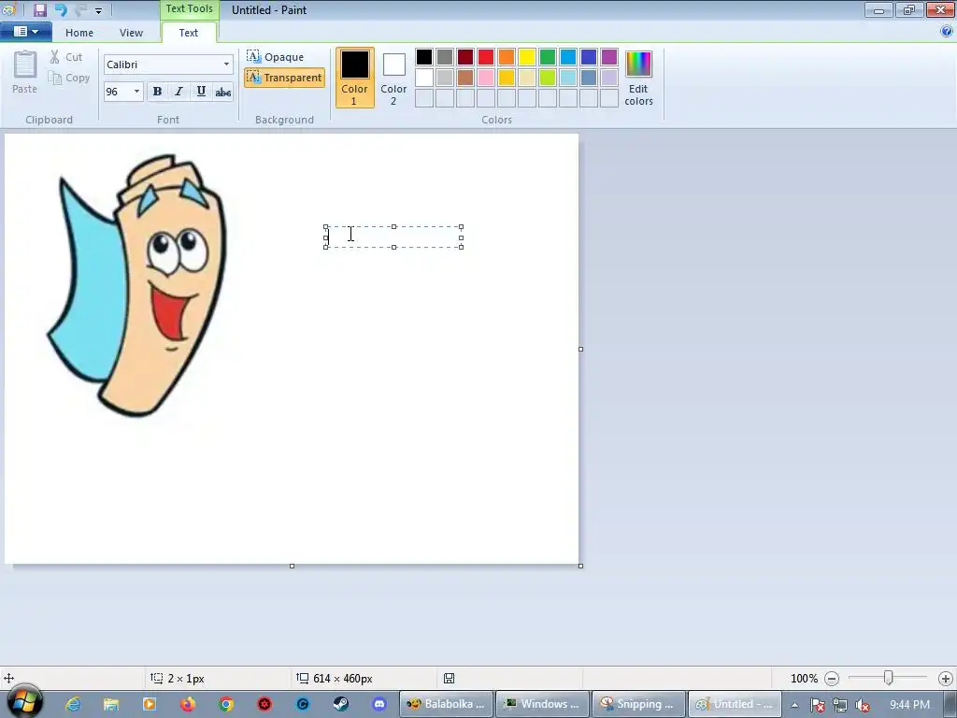This screenshot has width=957, height=718.
Task: Undo the last action with the blue arrow
Action: pos(61,9)
